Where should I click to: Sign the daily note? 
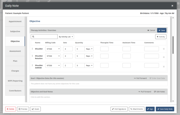[150, 109]
